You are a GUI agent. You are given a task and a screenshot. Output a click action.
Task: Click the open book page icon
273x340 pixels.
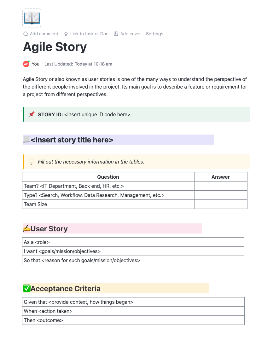(32, 18)
